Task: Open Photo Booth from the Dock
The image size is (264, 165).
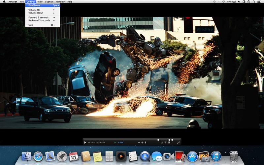Action: click(180, 156)
